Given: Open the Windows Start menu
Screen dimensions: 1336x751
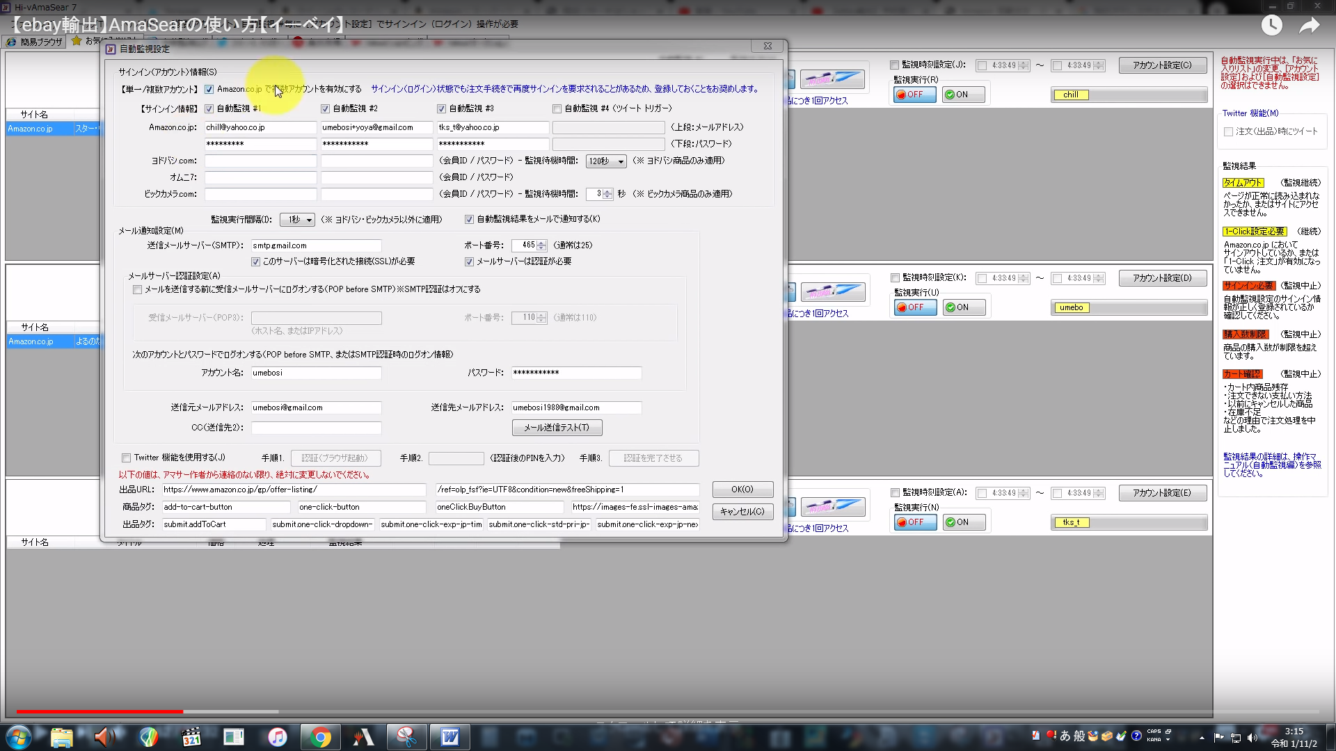Looking at the screenshot, I should click(x=19, y=736).
